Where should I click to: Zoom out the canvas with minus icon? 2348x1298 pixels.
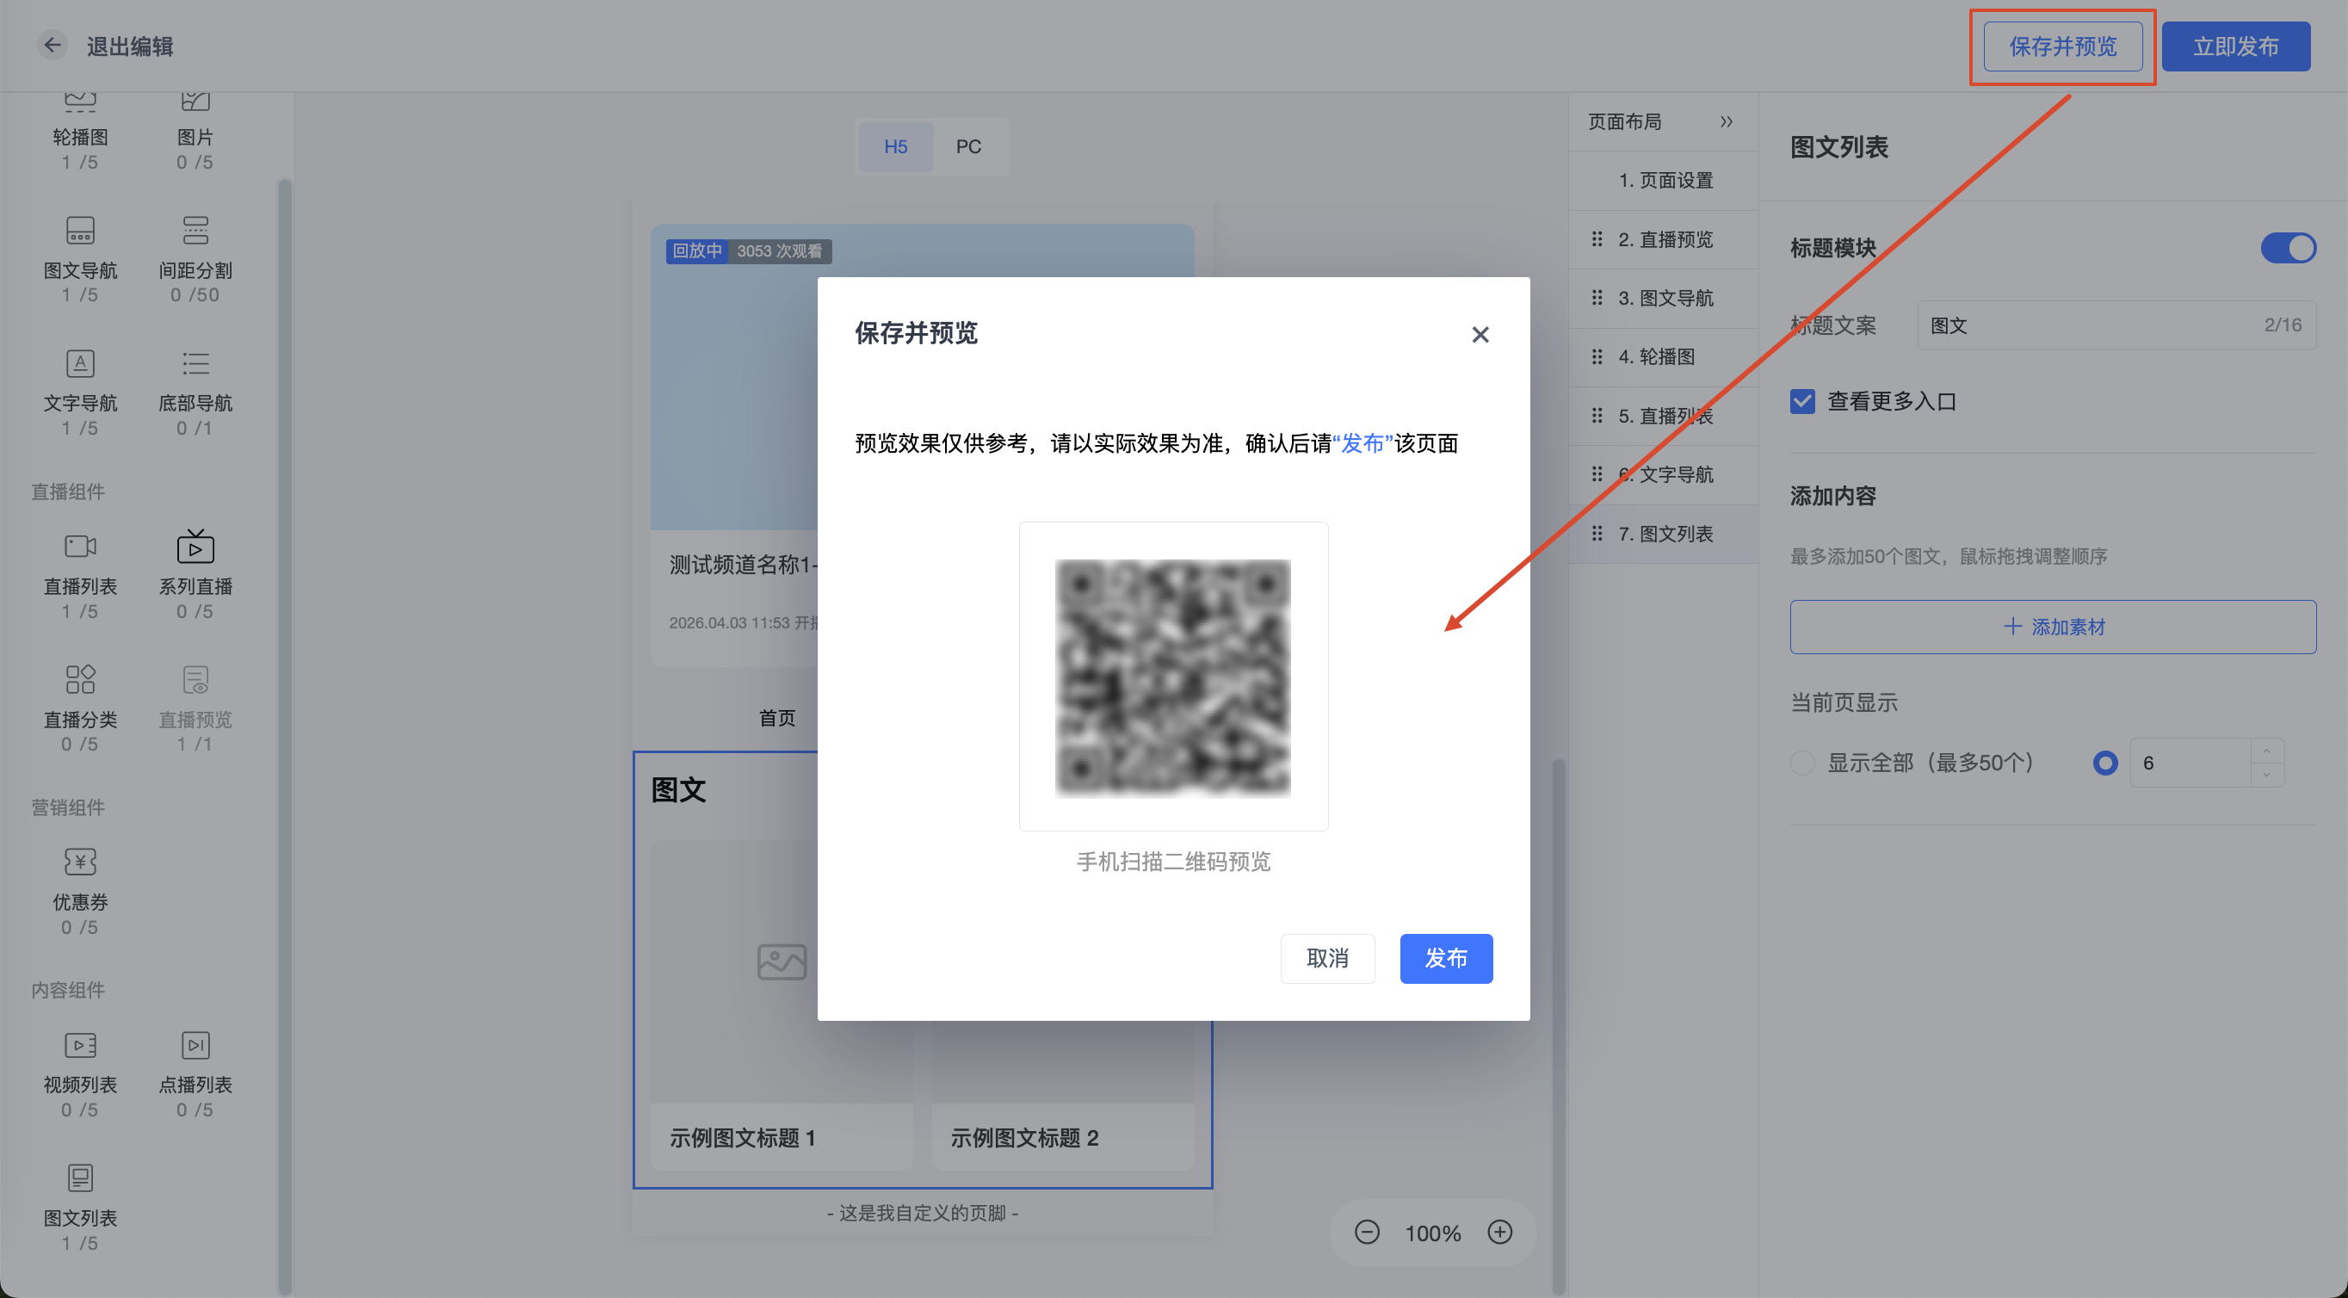point(1366,1233)
